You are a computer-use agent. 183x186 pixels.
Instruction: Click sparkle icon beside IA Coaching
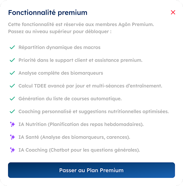point(13,150)
